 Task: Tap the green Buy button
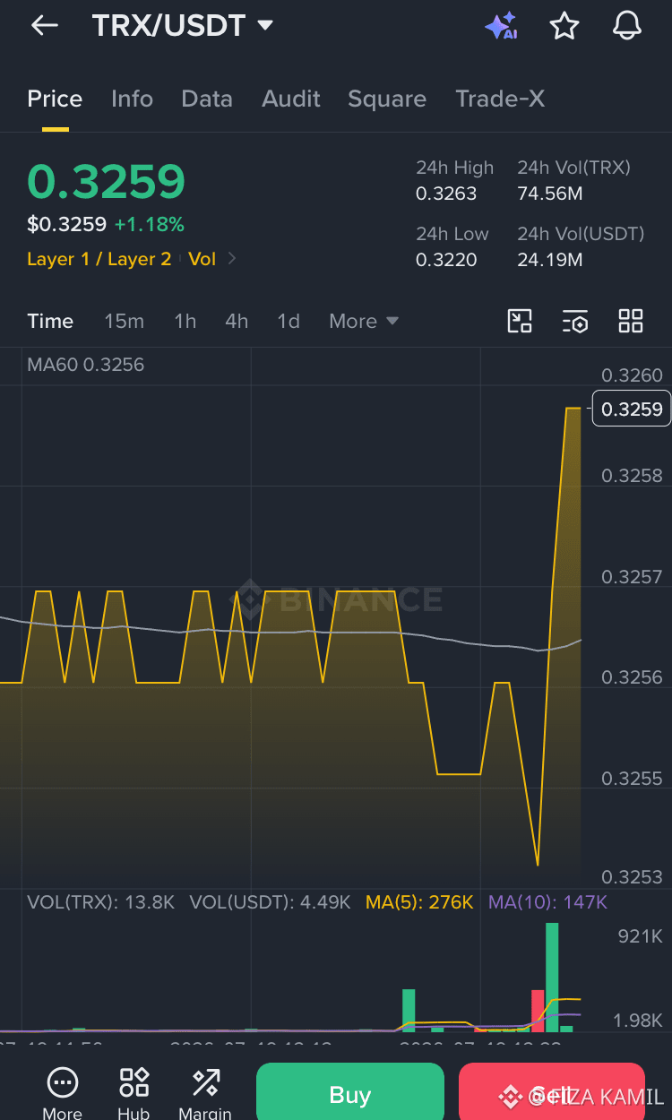click(x=350, y=1091)
